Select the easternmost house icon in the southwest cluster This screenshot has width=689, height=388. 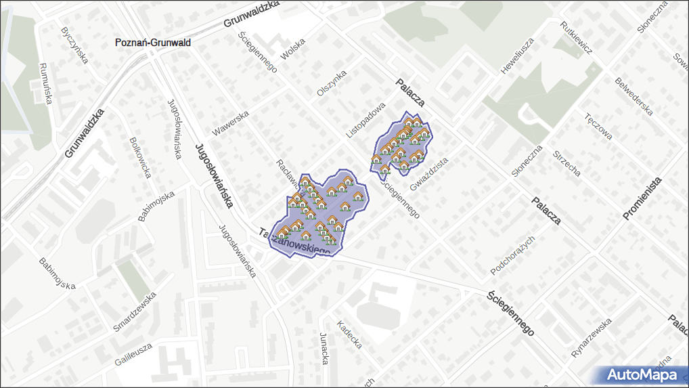[x=358, y=197]
